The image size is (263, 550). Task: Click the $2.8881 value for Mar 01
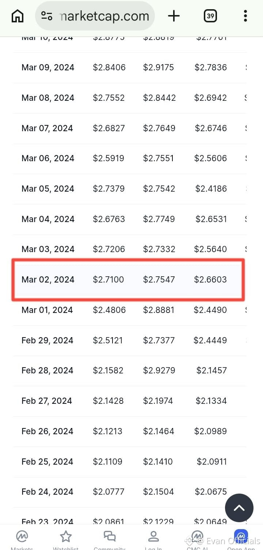click(x=159, y=310)
